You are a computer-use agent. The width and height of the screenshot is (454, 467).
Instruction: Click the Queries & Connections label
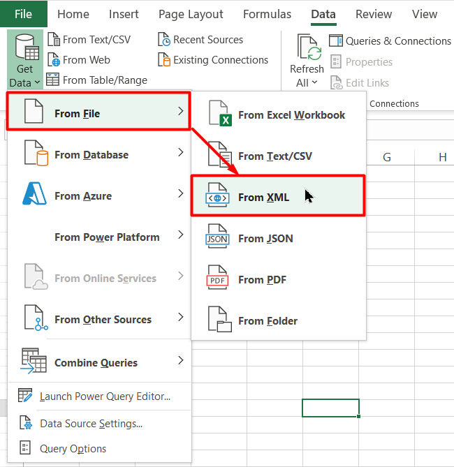click(398, 40)
